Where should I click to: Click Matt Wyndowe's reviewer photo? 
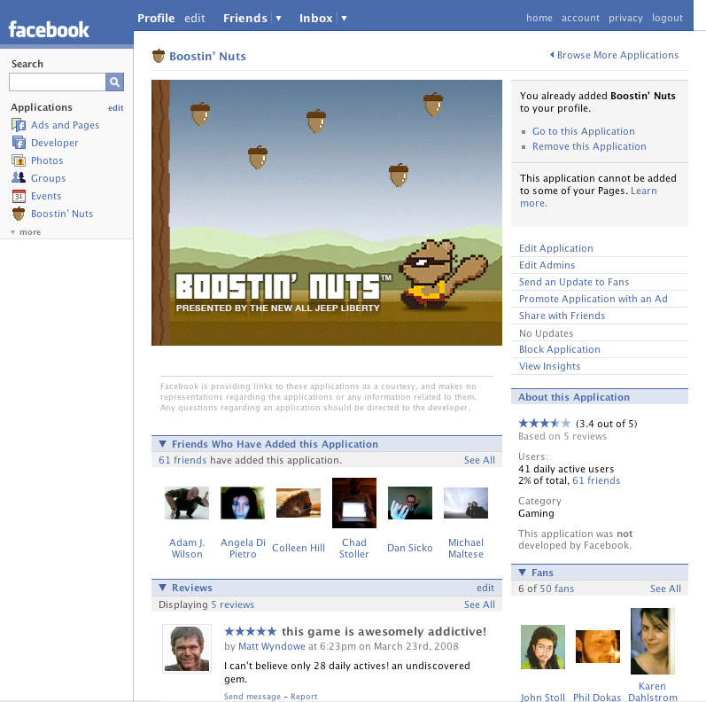(186, 649)
